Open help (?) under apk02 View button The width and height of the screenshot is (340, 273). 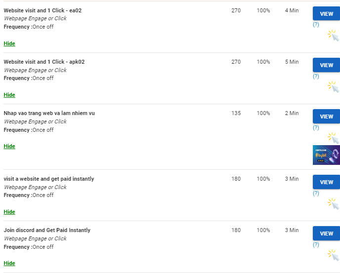316,76
